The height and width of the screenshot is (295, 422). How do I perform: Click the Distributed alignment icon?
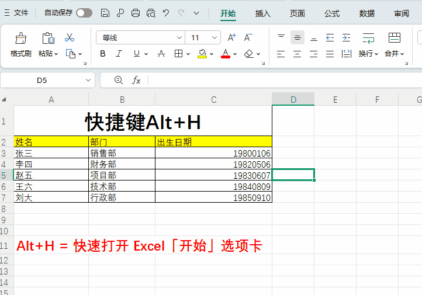(x=347, y=54)
